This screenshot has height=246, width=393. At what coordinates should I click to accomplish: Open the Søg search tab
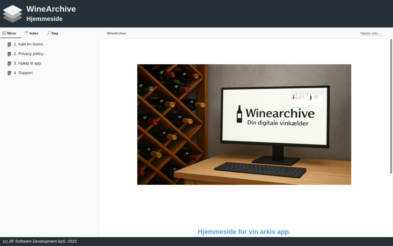click(x=53, y=33)
